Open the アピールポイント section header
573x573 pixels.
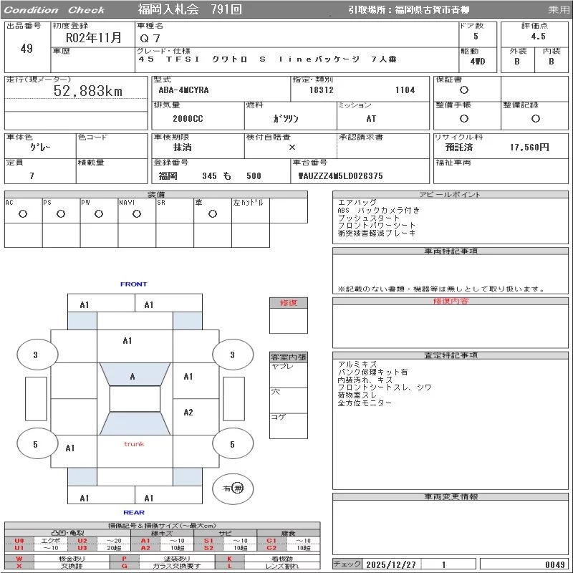point(451,195)
